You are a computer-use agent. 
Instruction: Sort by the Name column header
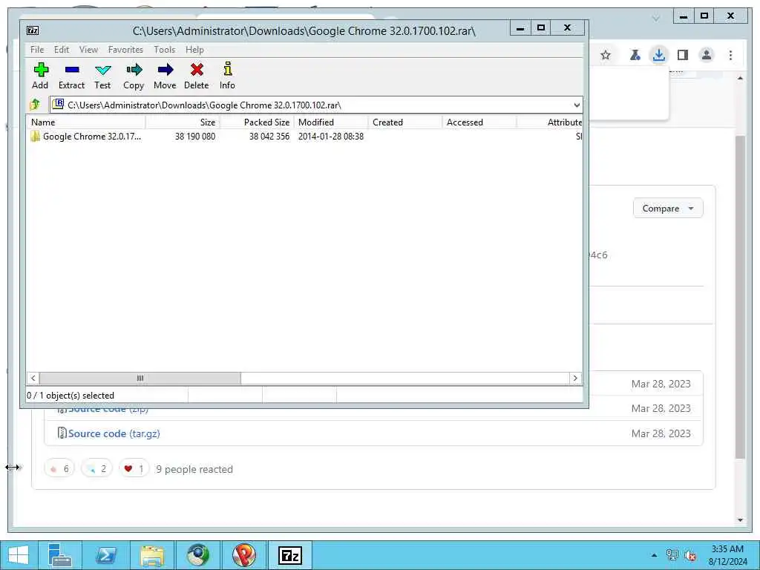(86, 122)
